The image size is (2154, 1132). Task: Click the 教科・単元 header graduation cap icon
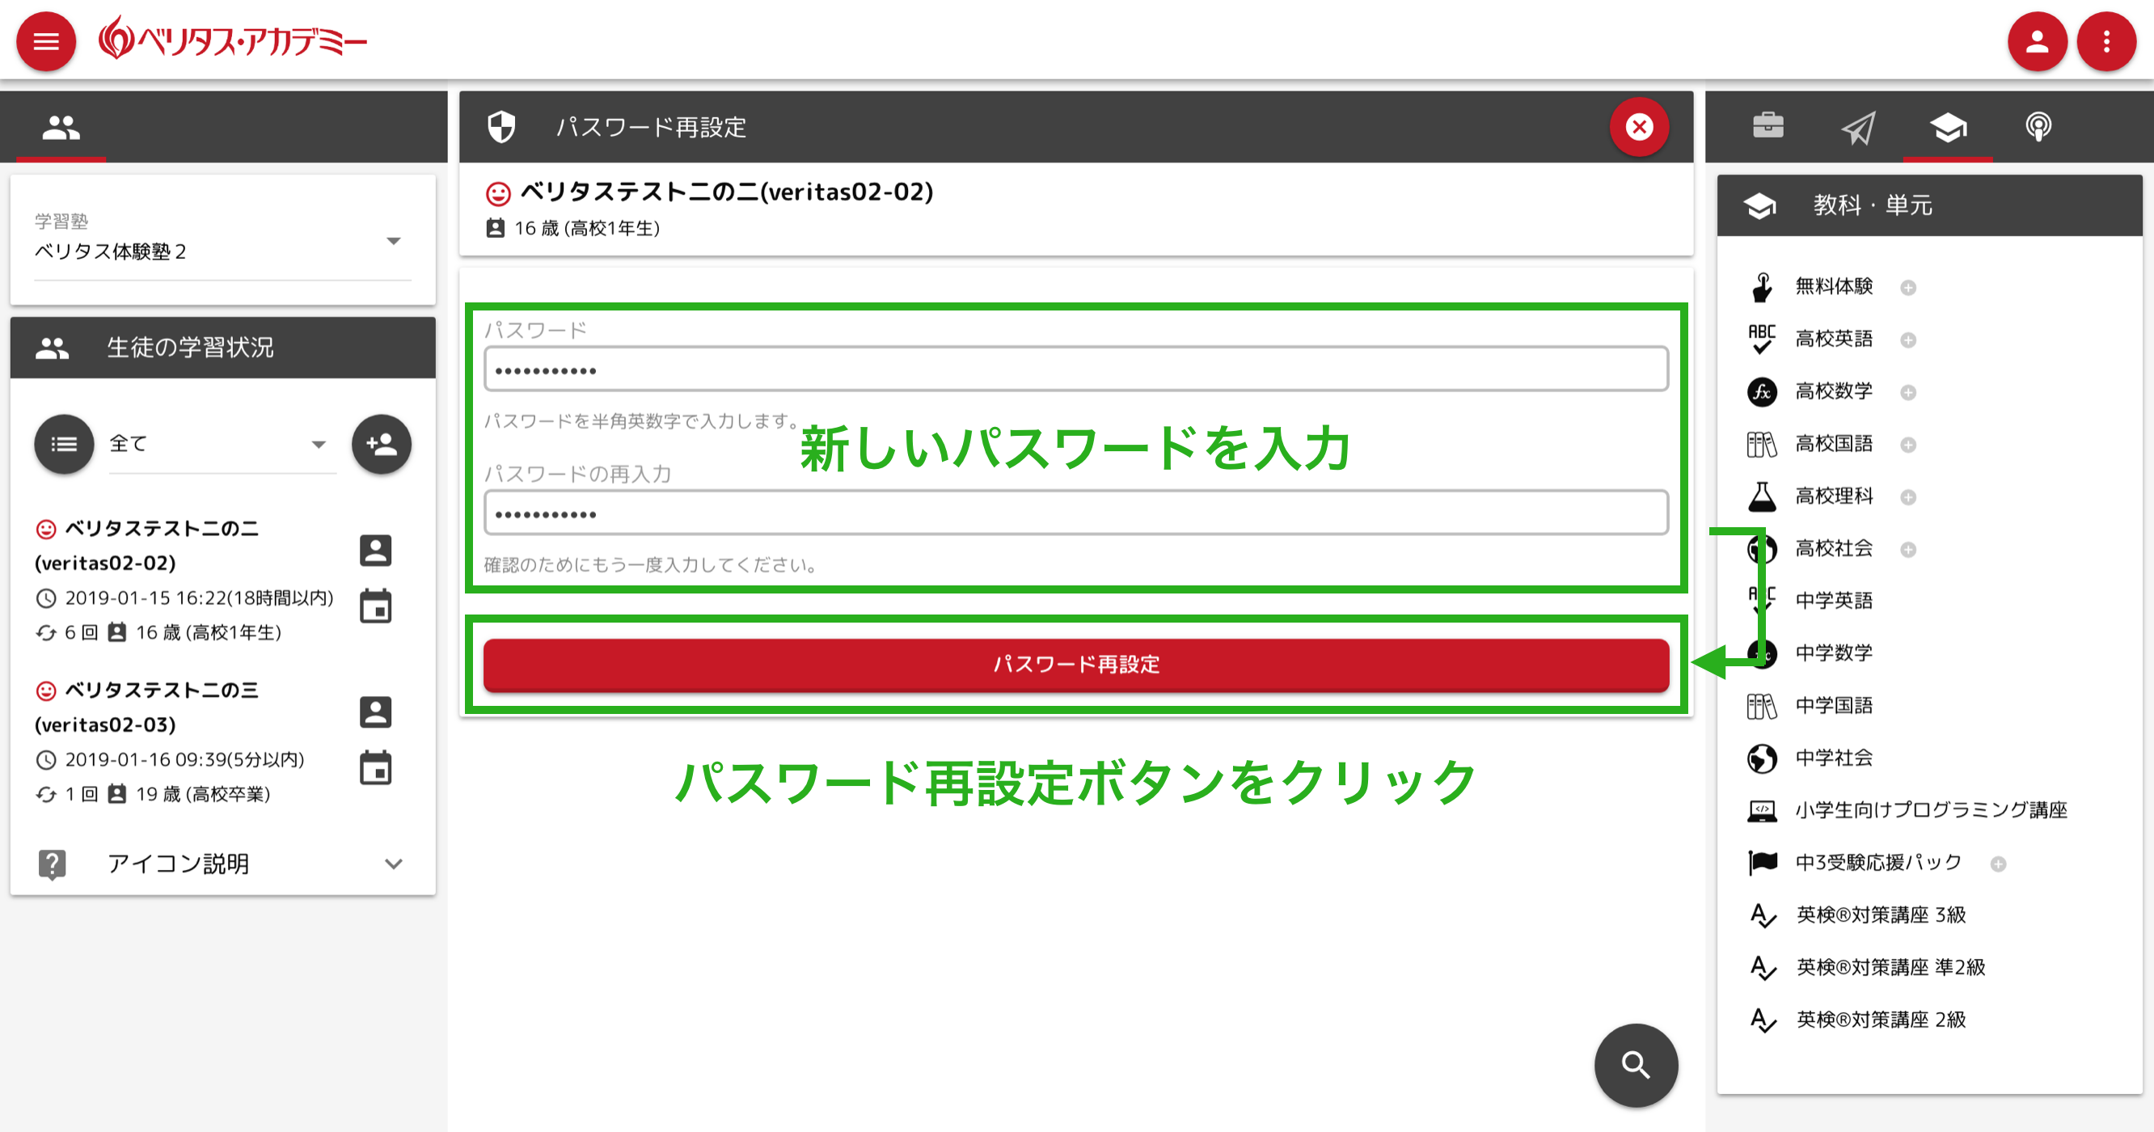1759,205
